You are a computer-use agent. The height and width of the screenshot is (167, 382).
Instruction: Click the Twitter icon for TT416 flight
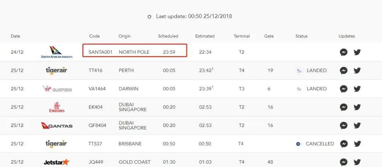357,70
